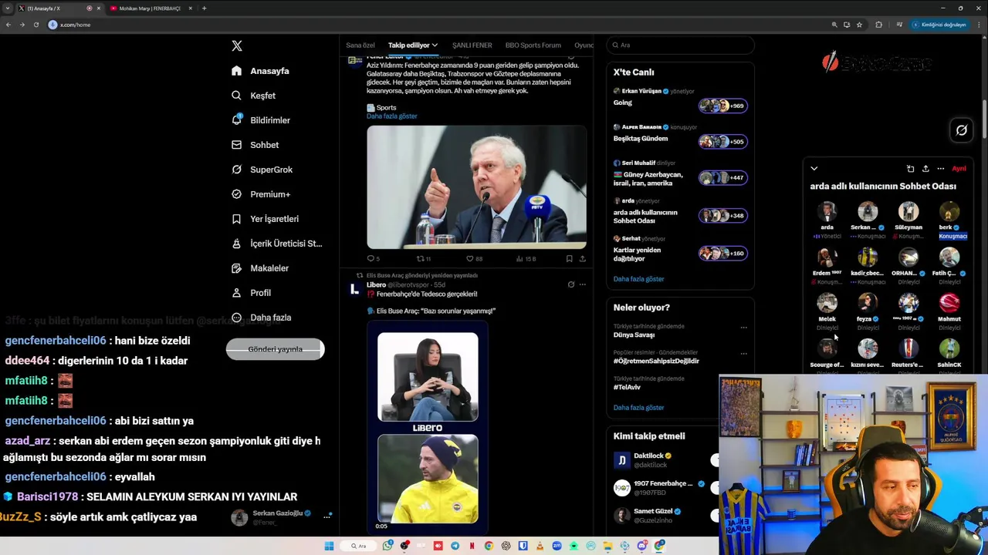Show more of Aziz Yıldırım post
Screen dimensions: 988x555
pyautogui.click(x=391, y=116)
